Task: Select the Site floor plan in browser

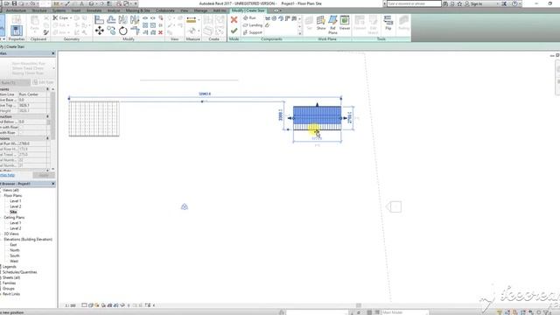Action: click(x=13, y=212)
